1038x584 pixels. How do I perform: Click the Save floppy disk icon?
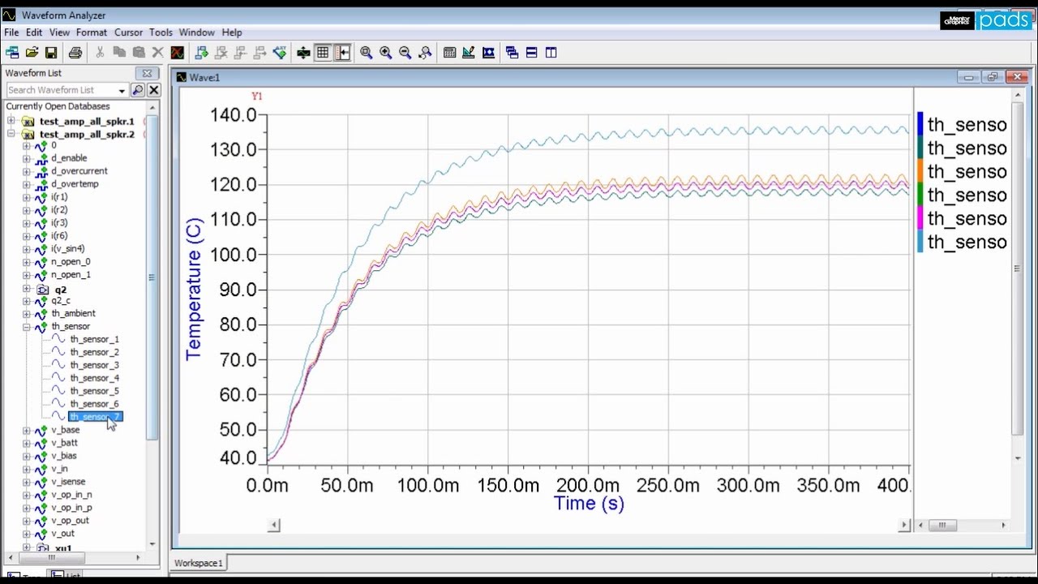(51, 53)
